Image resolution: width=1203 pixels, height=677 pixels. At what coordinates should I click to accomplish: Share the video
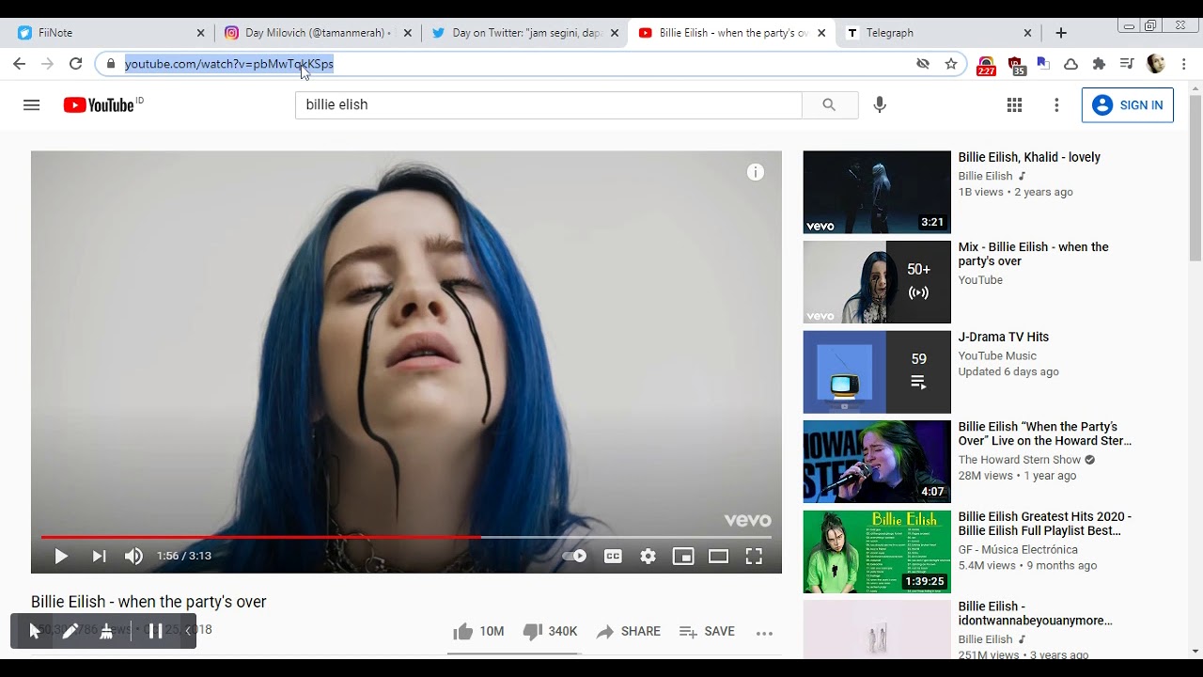coord(628,631)
